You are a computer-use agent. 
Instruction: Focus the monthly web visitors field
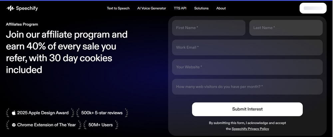[x=247, y=87]
